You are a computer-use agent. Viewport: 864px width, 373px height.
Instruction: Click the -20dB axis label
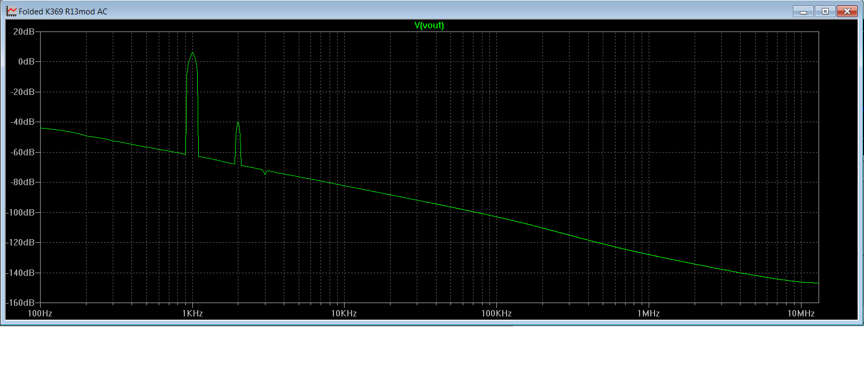(x=22, y=92)
